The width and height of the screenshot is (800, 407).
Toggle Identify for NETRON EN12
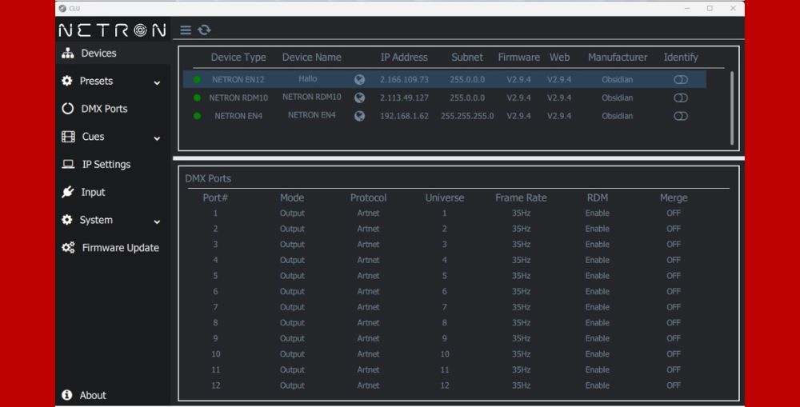click(x=681, y=80)
